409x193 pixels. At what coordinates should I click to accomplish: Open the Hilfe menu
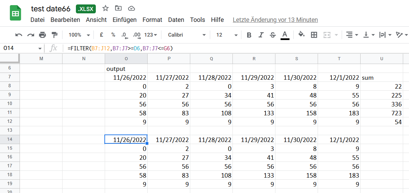click(217, 20)
